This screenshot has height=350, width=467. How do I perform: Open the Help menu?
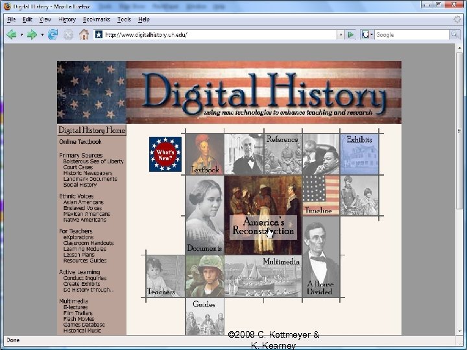coord(143,19)
